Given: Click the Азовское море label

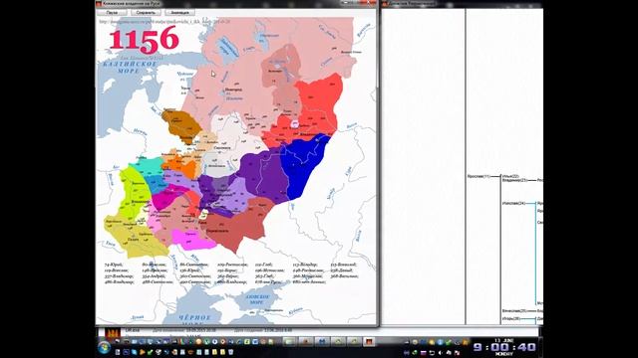Looking at the screenshot, I should tap(257, 299).
